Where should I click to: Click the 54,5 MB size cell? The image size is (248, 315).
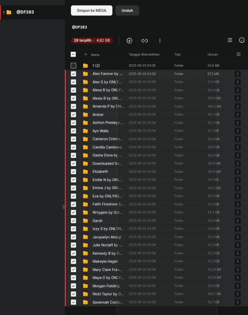pos(213,65)
